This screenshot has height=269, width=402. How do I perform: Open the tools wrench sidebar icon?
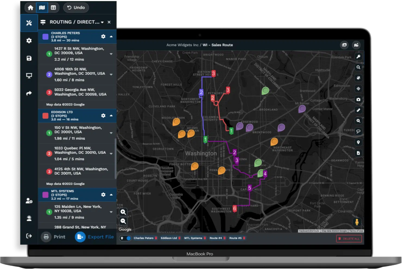29,23
